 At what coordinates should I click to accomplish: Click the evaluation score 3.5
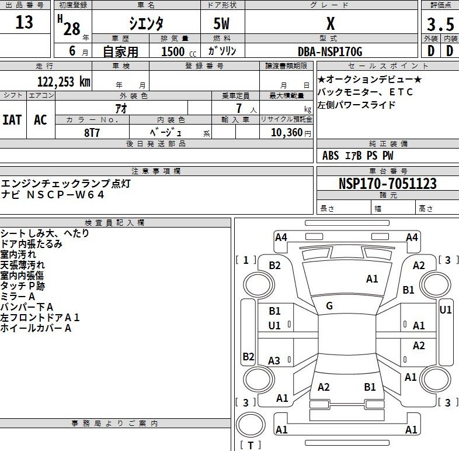tap(440, 25)
